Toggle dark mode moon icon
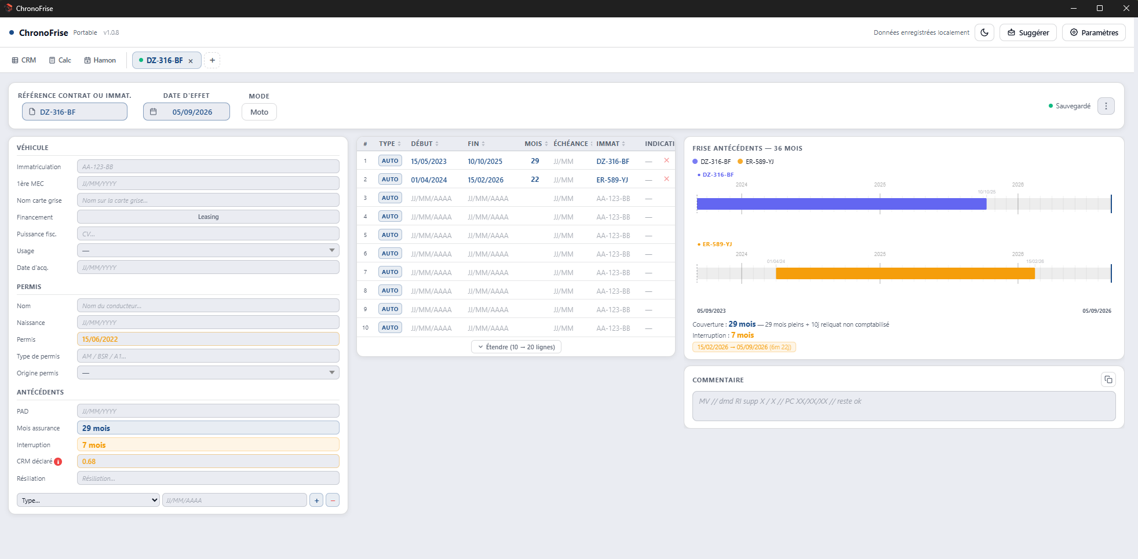 pos(984,32)
